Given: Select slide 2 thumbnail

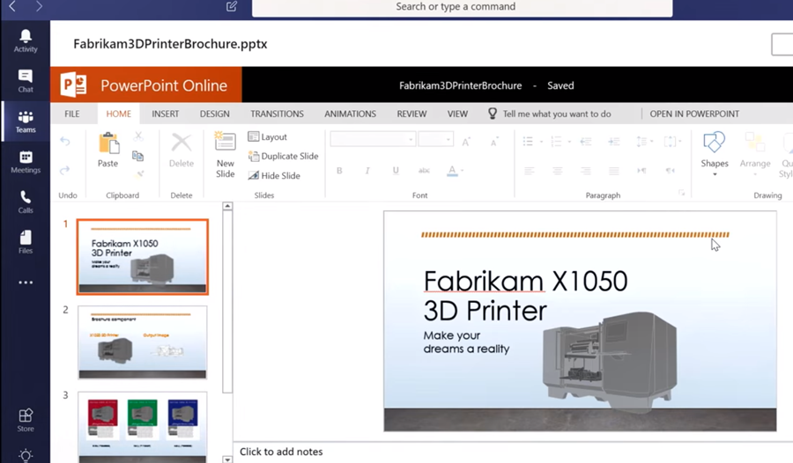Looking at the screenshot, I should tap(143, 342).
